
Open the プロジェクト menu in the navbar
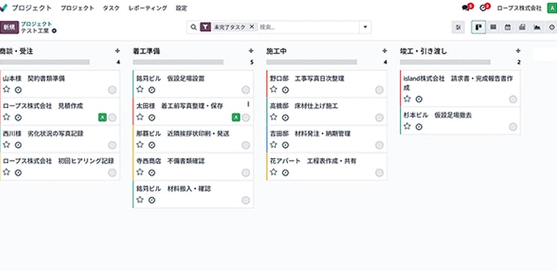coord(77,8)
